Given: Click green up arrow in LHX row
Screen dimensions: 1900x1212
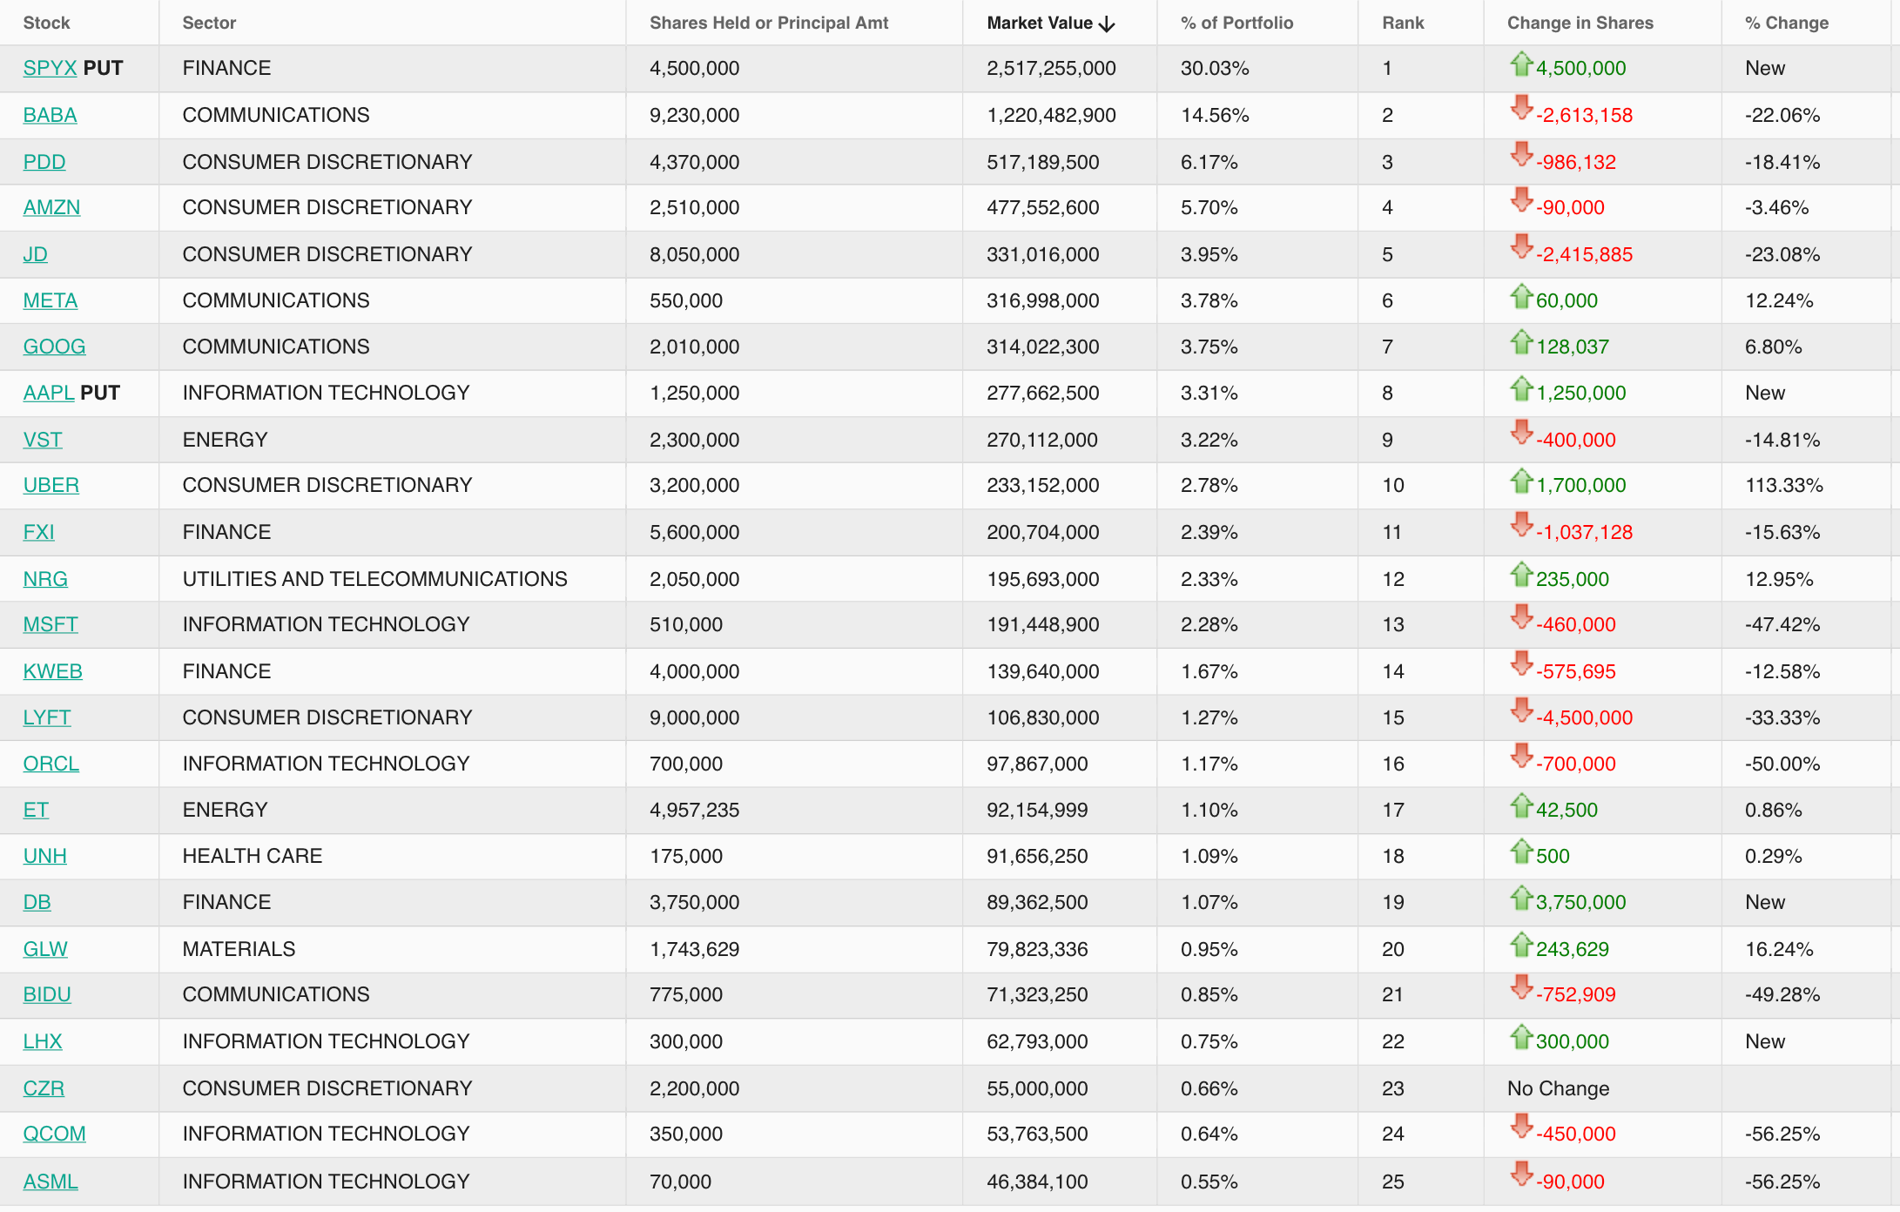Looking at the screenshot, I should (x=1521, y=1037).
